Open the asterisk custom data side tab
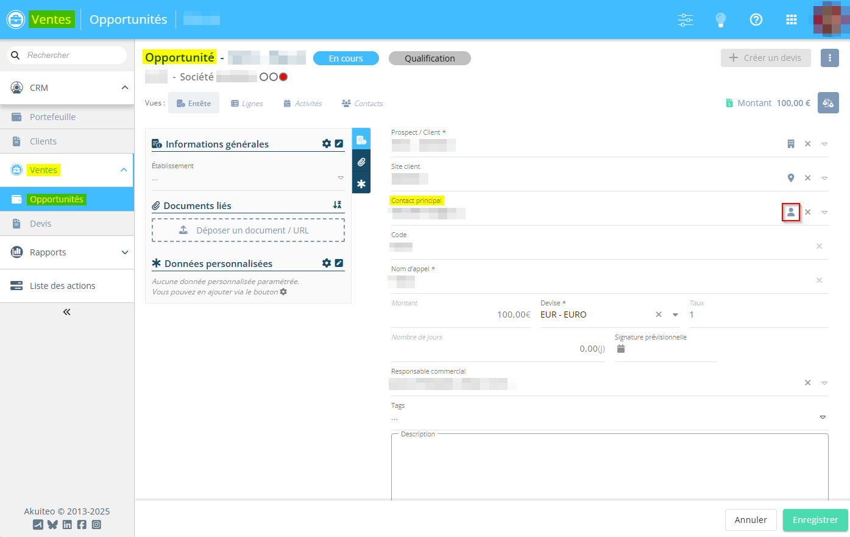The image size is (850, 537). (361, 183)
